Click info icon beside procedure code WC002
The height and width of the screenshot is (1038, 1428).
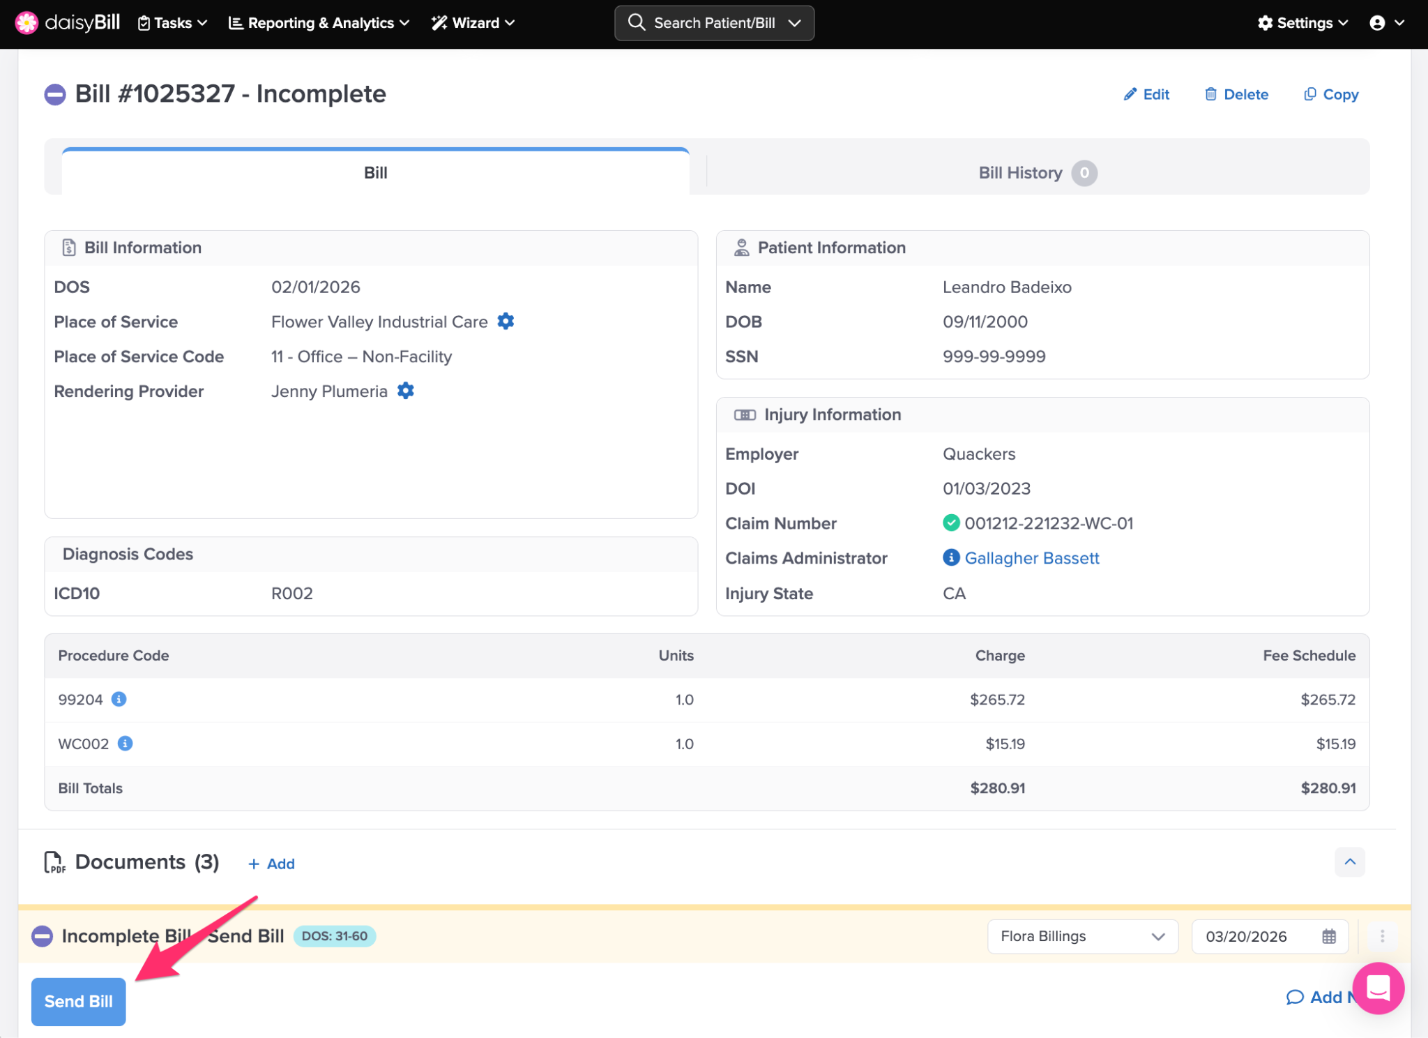pos(126,743)
